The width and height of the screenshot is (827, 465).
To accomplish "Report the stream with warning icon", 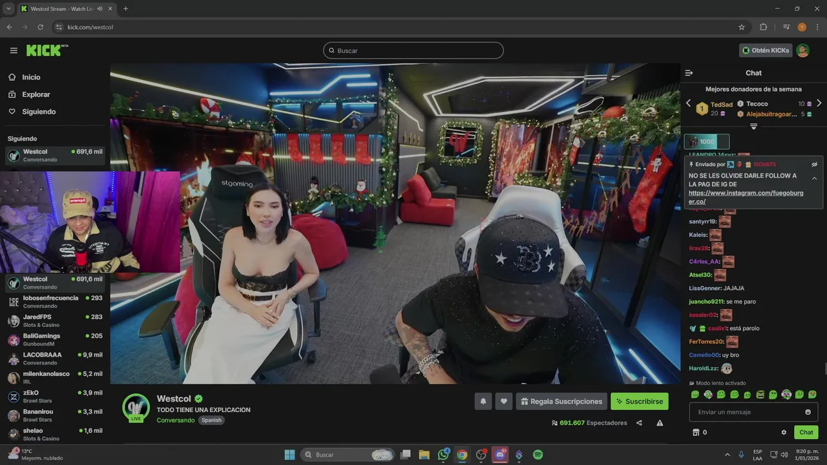I will click(660, 423).
